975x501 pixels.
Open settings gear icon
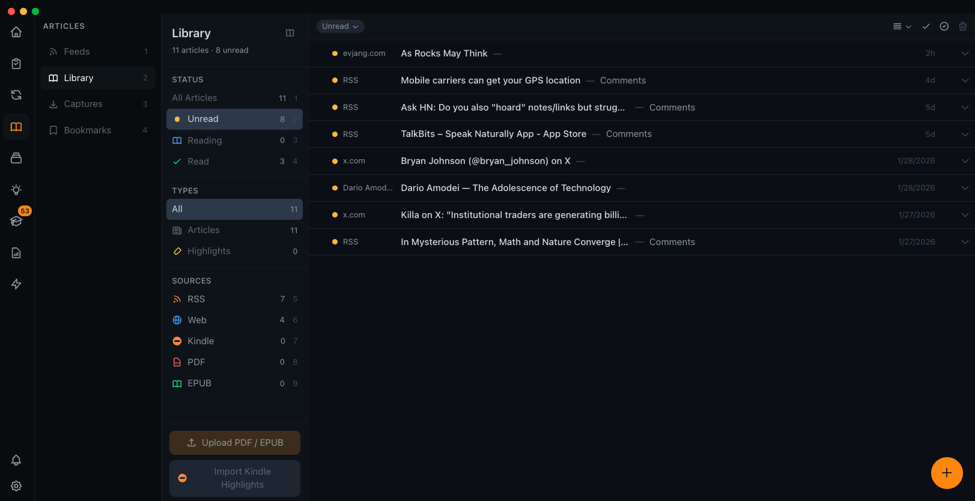[16, 486]
